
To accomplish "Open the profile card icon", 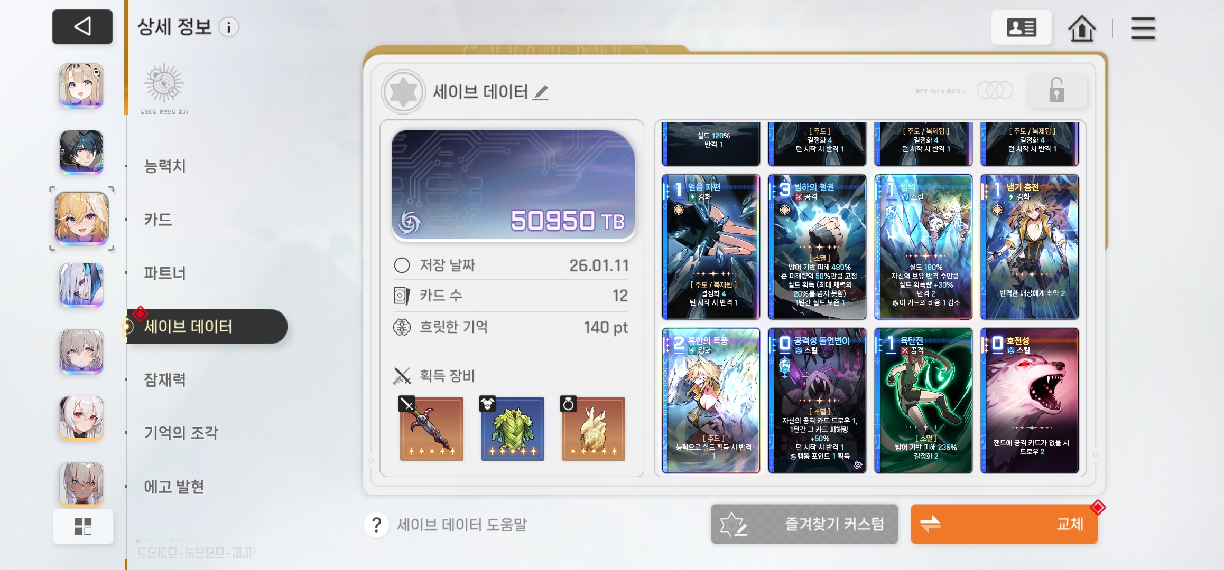I will pyautogui.click(x=1021, y=27).
